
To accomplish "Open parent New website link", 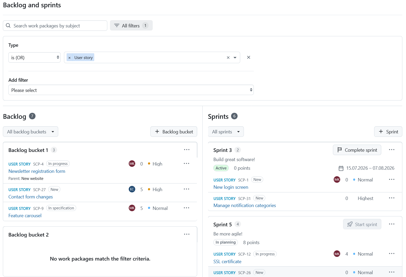I will tap(32, 179).
